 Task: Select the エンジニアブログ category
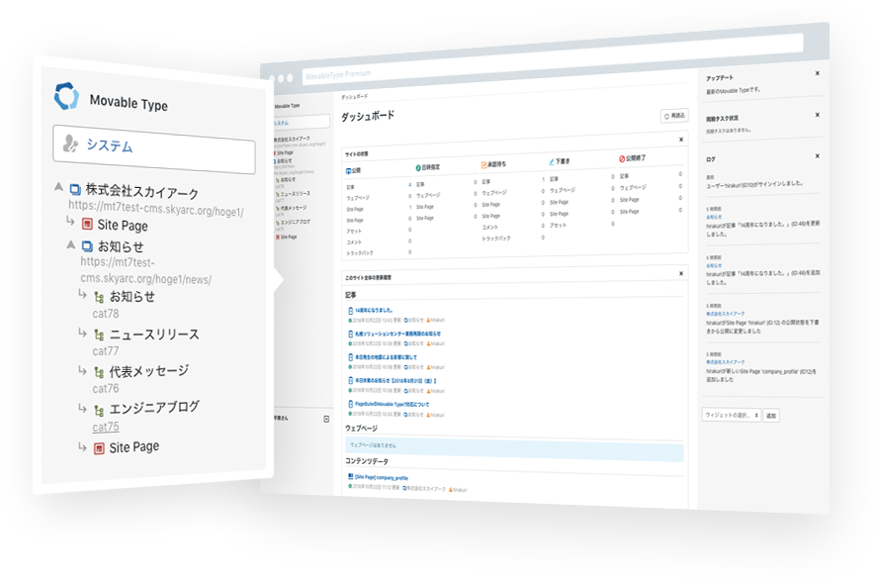pos(154,407)
